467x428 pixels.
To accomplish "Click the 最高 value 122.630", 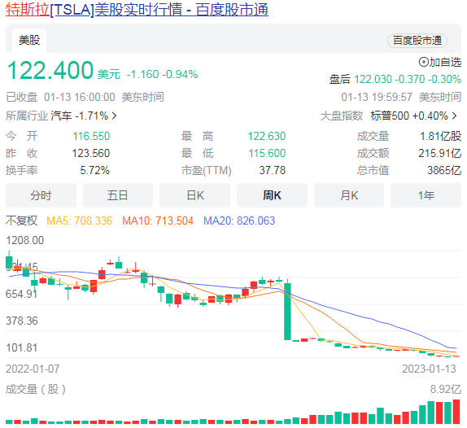I will click(267, 137).
